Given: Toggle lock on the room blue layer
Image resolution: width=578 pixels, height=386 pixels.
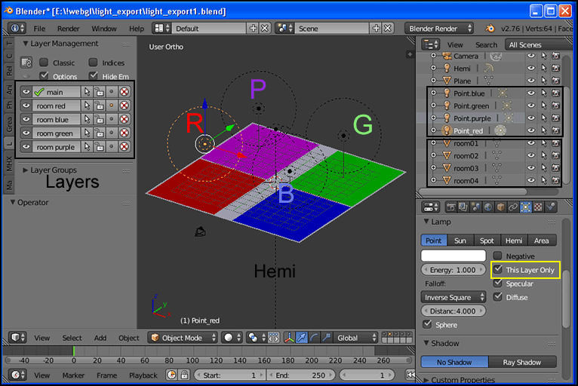Looking at the screenshot, I should click(99, 119).
